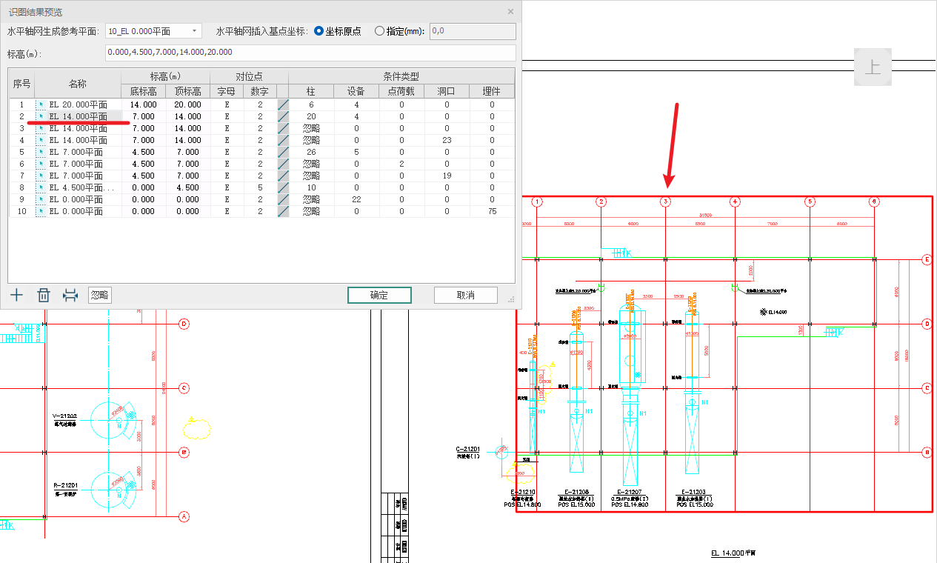Click the 上 view cube face

pyautogui.click(x=873, y=67)
